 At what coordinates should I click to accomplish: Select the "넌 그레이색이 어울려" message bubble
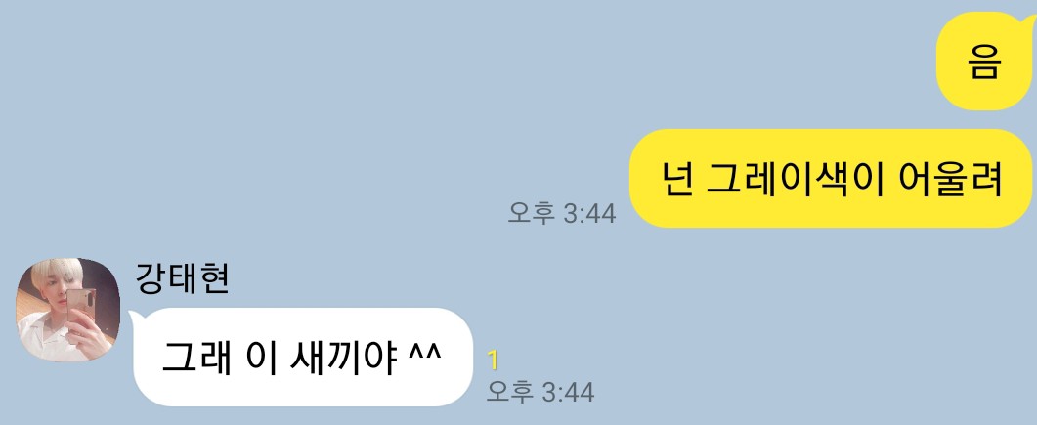pos(831,179)
